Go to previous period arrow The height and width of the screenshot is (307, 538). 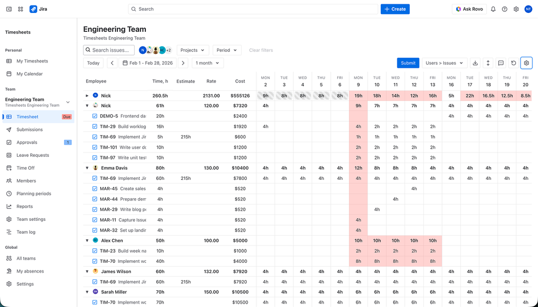(112, 63)
